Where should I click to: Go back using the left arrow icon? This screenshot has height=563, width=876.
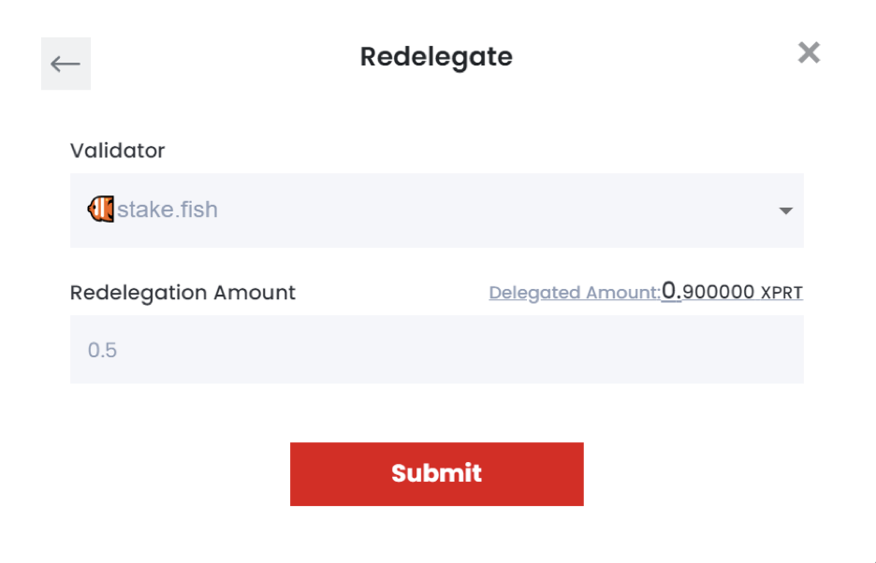[x=66, y=64]
